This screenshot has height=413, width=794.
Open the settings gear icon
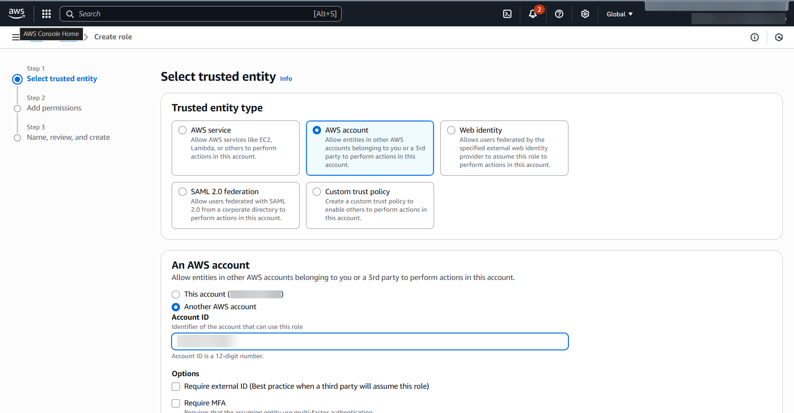pos(585,14)
